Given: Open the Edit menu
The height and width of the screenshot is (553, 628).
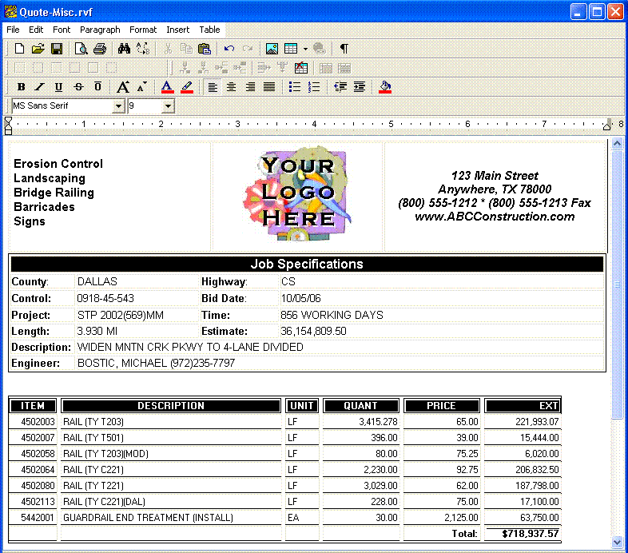Looking at the screenshot, I should 36,30.
